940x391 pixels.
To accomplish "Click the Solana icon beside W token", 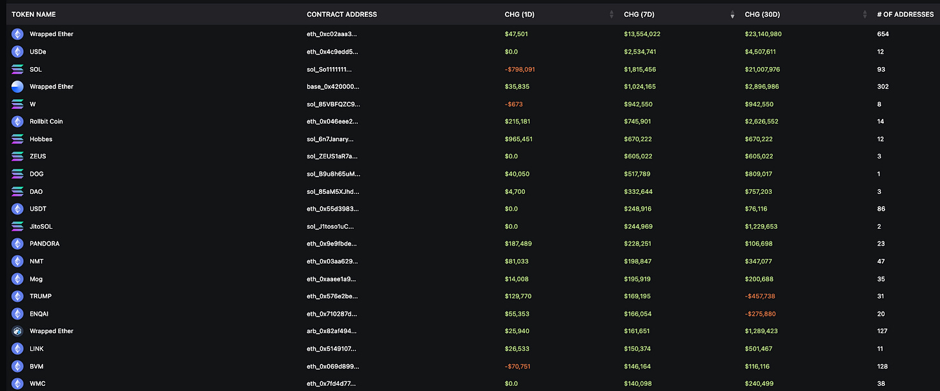I will (x=17, y=104).
